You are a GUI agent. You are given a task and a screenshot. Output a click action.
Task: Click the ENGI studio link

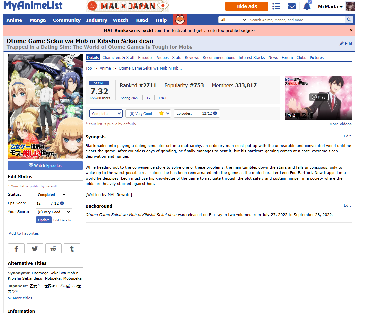(163, 98)
